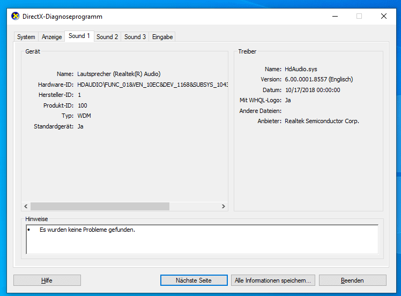Switch to the Sound 2 tab
401x296 pixels.
(x=107, y=37)
